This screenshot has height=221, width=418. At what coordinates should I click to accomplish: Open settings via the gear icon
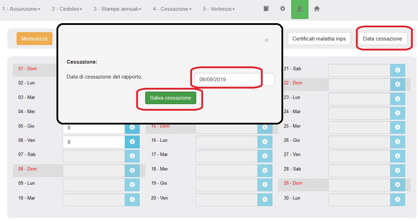click(x=282, y=9)
